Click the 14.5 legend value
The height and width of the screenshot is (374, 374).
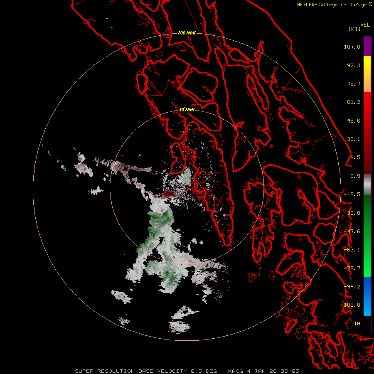point(354,157)
